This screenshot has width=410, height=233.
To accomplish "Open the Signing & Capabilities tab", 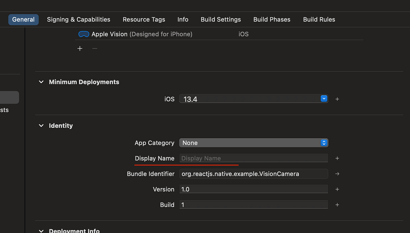I will [x=78, y=20].
